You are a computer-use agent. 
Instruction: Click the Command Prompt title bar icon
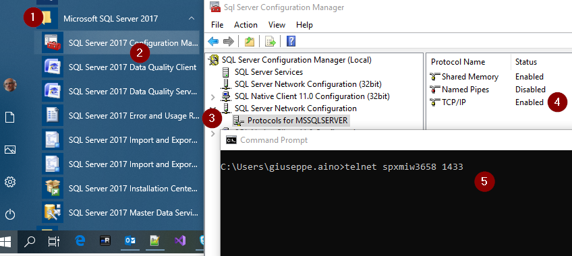(231, 140)
